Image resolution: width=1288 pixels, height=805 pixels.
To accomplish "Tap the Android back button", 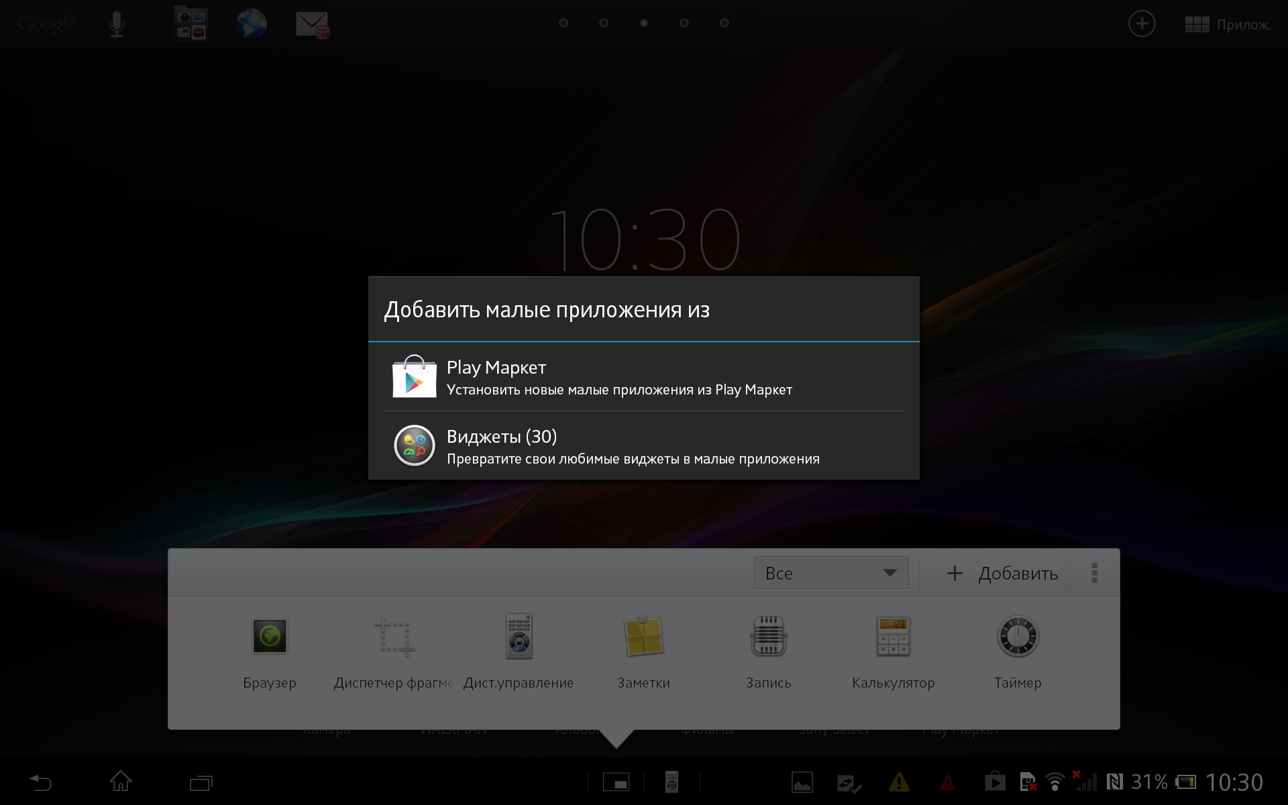I will coord(40,782).
